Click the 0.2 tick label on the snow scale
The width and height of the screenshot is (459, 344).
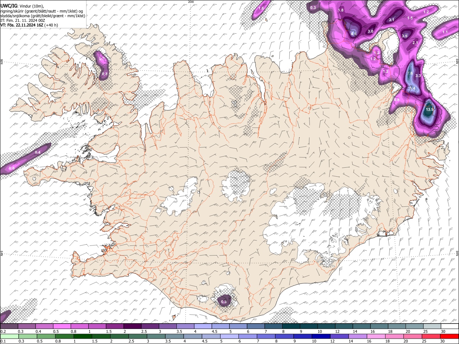point(3,331)
